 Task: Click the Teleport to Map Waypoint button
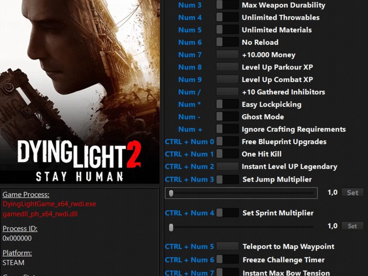(x=227, y=247)
